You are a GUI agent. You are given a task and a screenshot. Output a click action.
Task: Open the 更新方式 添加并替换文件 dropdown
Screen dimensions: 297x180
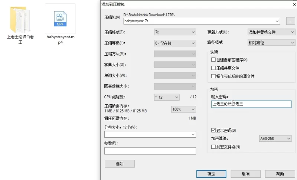pyautogui.click(x=271, y=32)
